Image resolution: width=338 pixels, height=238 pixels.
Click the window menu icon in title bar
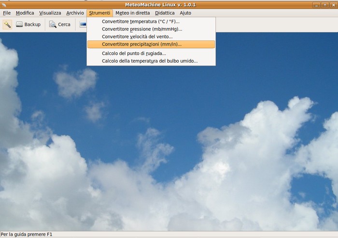[4, 5]
